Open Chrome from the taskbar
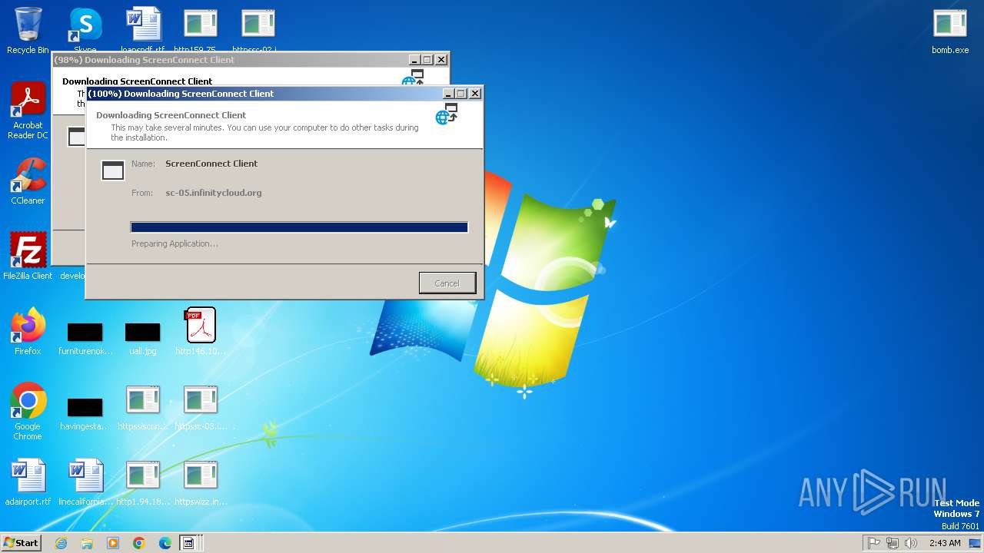 pos(139,543)
